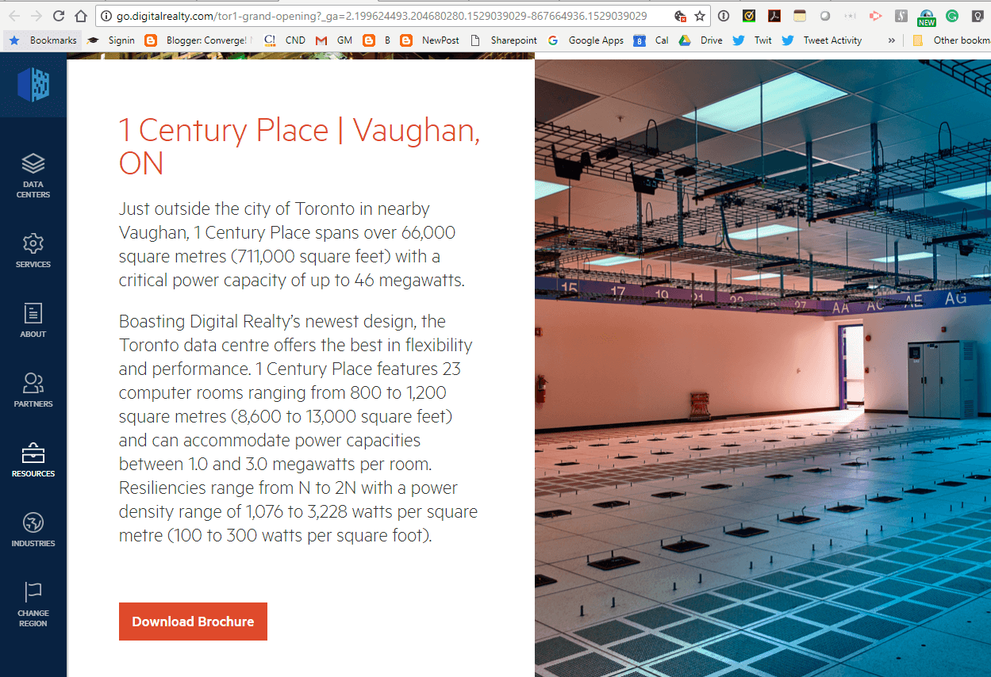Click the Resources briefcase icon

[x=33, y=453]
